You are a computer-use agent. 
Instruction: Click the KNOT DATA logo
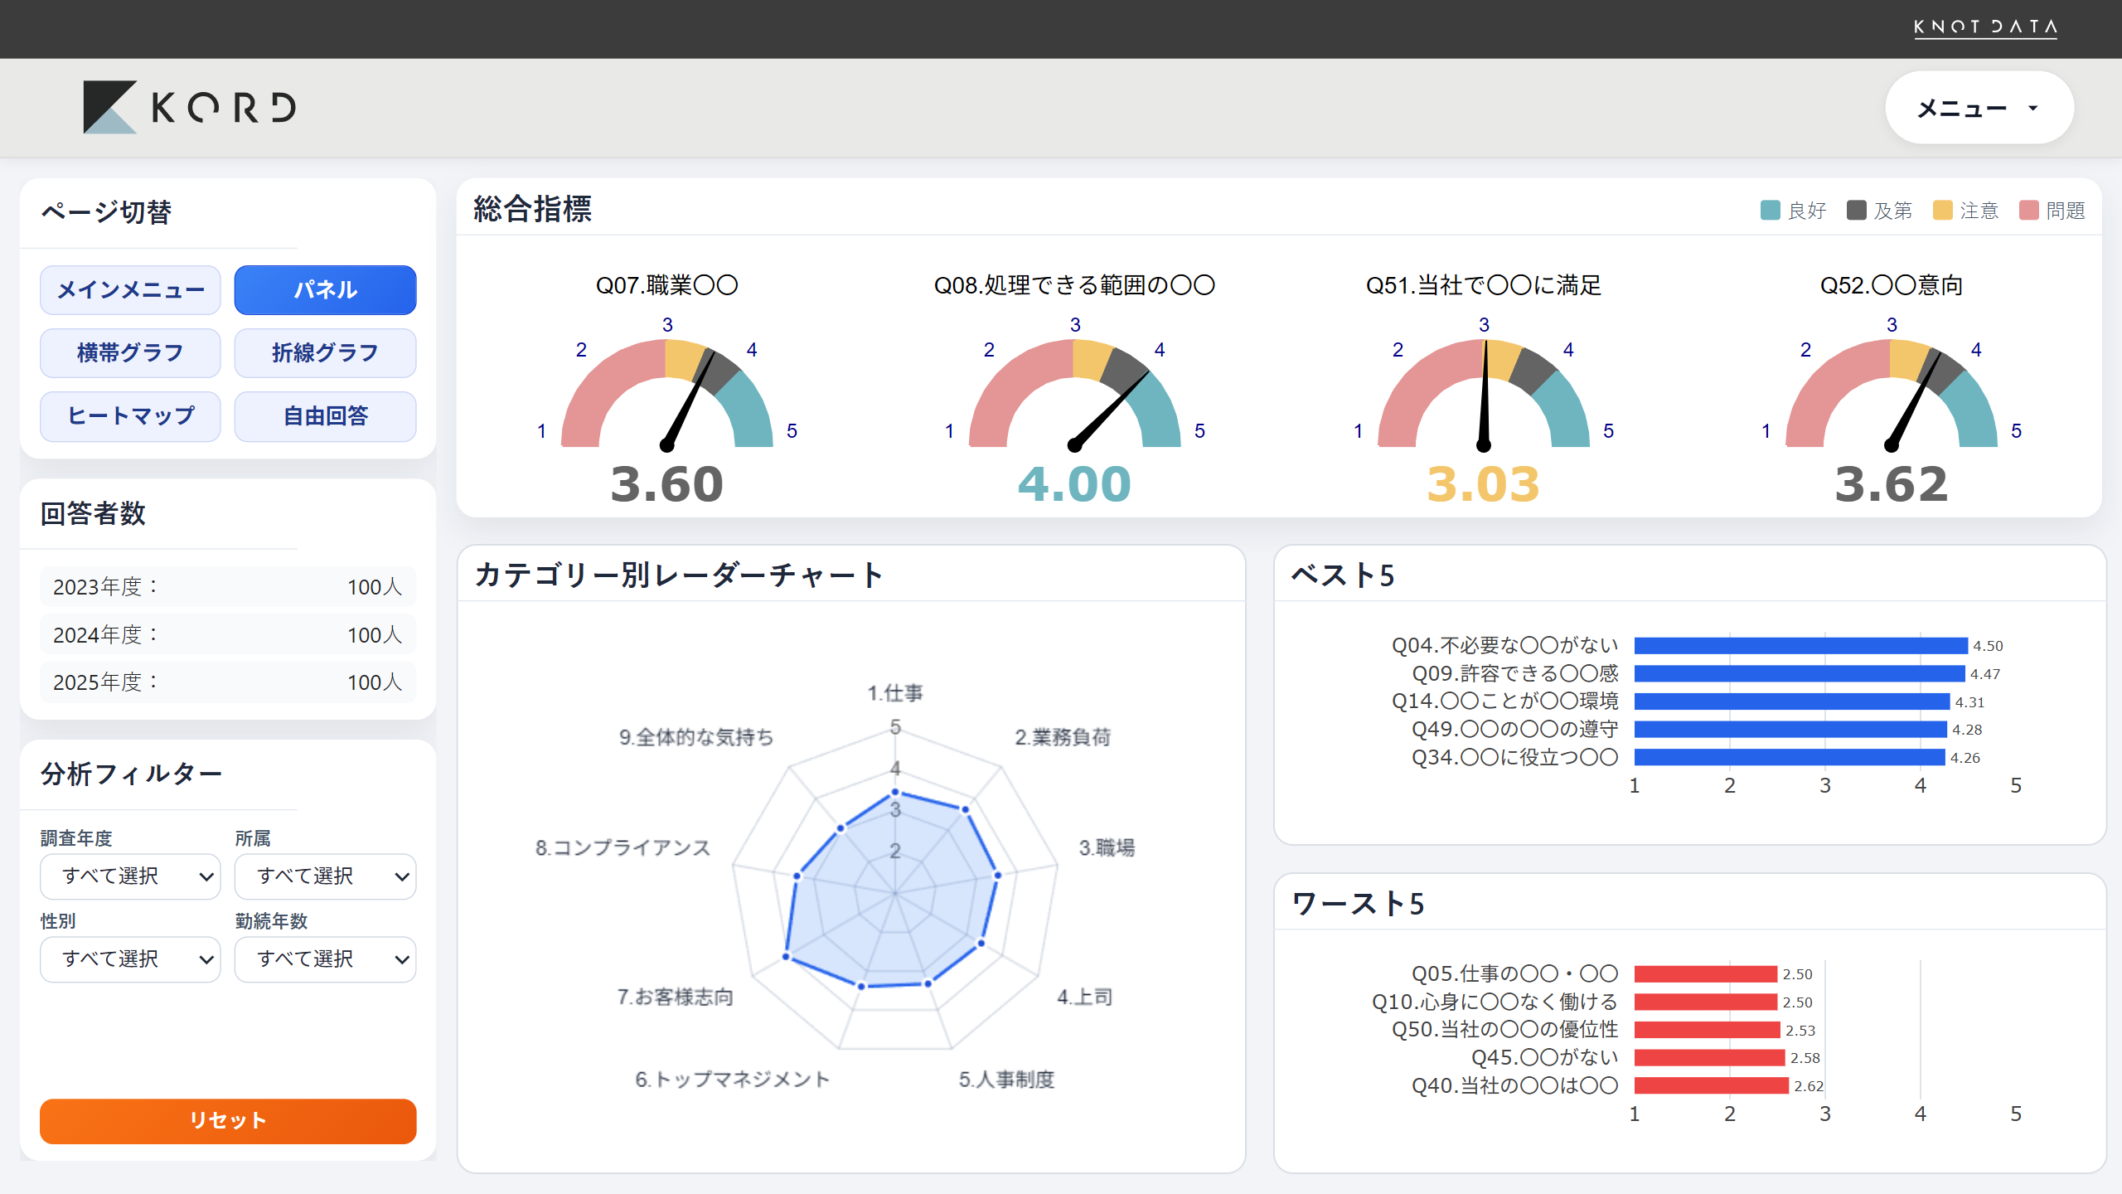click(x=1984, y=27)
